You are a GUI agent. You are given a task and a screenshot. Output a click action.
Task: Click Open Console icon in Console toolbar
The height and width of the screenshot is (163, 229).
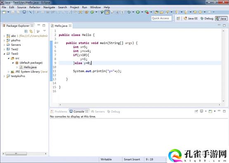210,112
